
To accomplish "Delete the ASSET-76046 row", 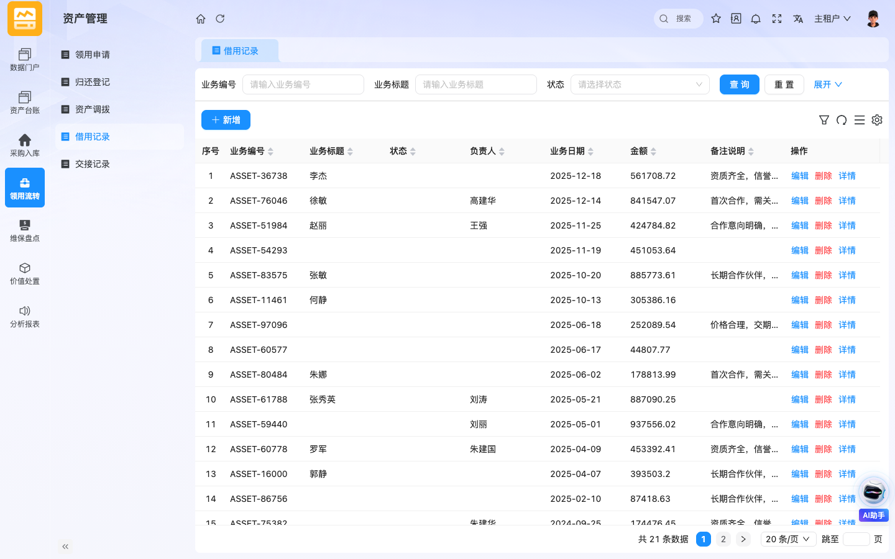I will (824, 201).
